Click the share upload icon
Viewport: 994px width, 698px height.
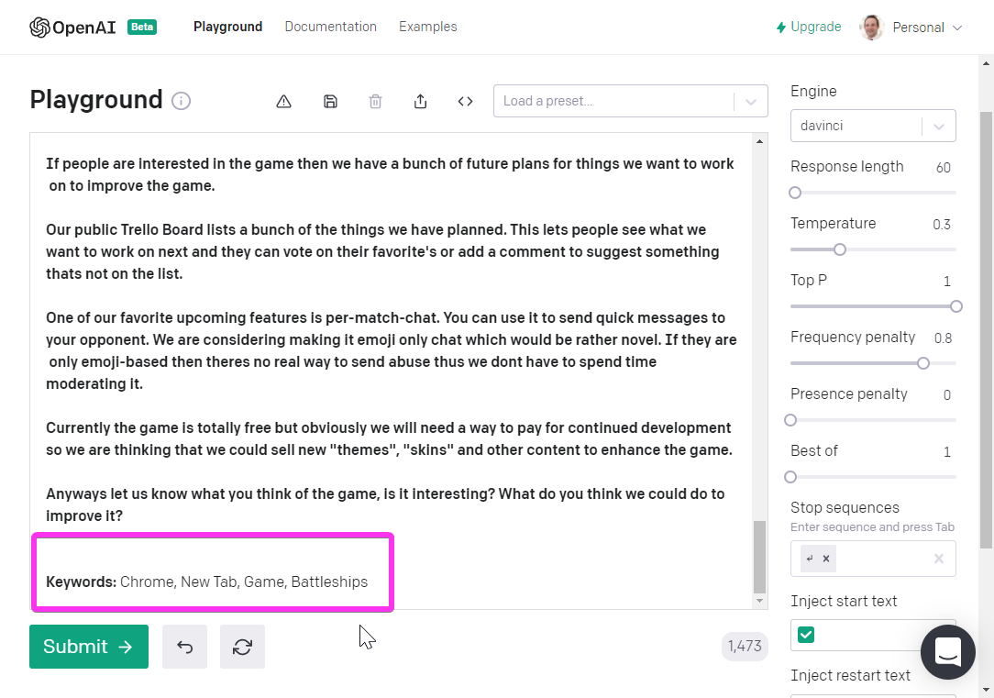pyautogui.click(x=420, y=102)
